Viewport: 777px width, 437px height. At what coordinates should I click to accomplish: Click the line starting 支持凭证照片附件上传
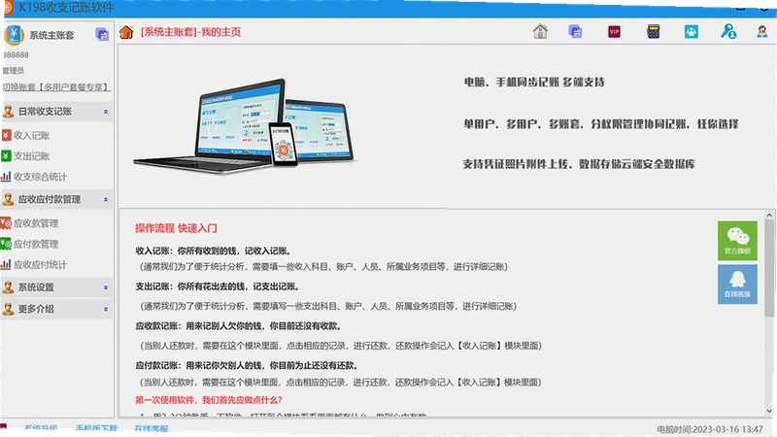coord(579,164)
